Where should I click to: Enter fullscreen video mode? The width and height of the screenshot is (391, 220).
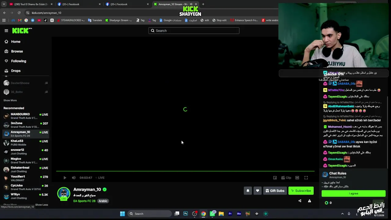306,178
